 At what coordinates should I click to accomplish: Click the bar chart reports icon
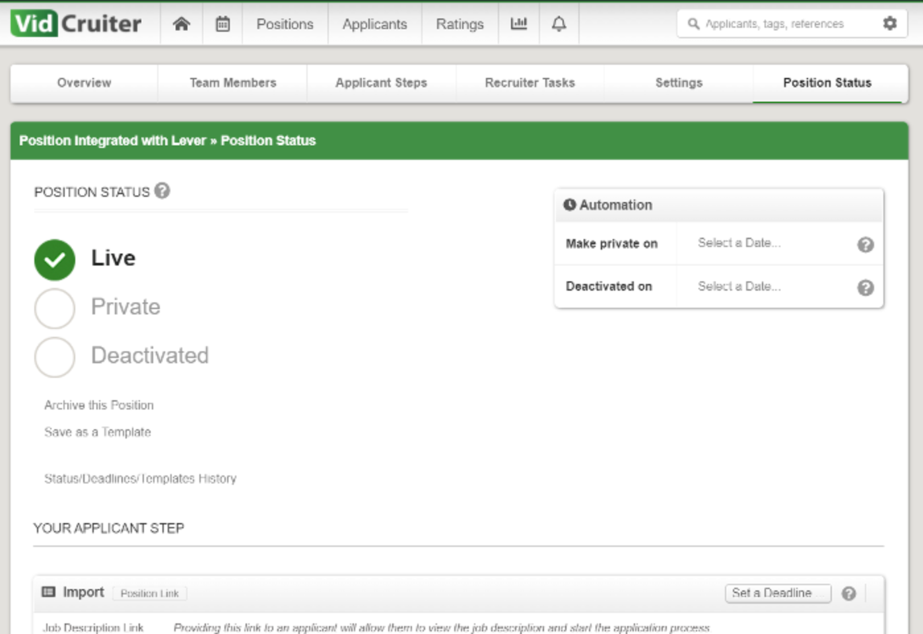click(x=519, y=24)
